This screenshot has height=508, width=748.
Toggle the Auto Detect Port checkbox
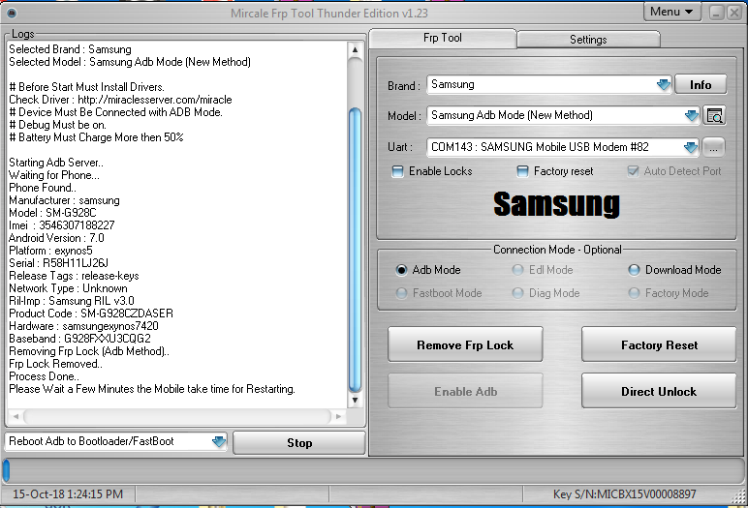633,171
